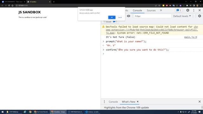The image size is (203, 114).
Task: Launch Internet Explorer from the taskbar
Action: coord(25,112)
